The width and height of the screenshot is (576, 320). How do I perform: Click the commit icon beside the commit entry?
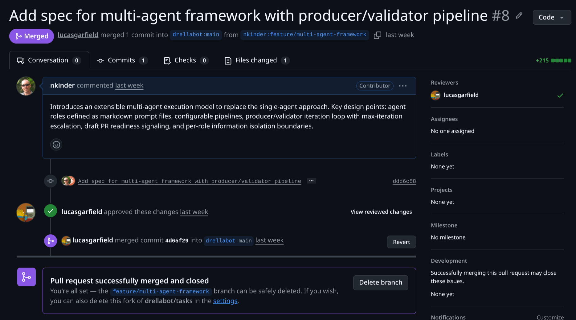point(50,181)
